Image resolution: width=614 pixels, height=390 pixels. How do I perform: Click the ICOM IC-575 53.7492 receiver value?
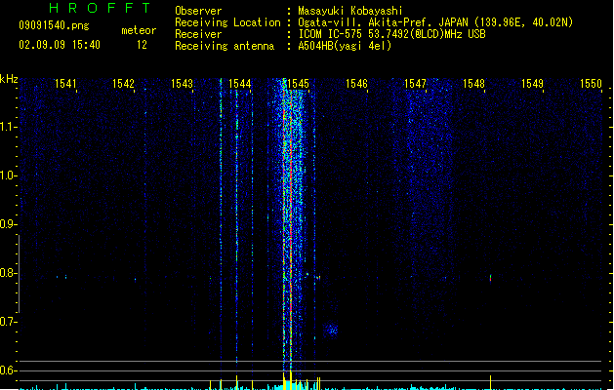391,34
